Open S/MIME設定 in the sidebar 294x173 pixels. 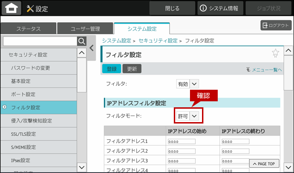39,147
